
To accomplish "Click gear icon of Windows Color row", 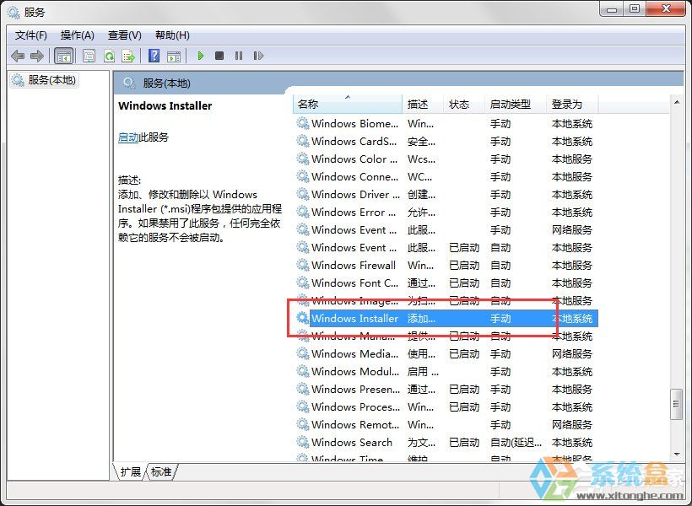I will (303, 159).
